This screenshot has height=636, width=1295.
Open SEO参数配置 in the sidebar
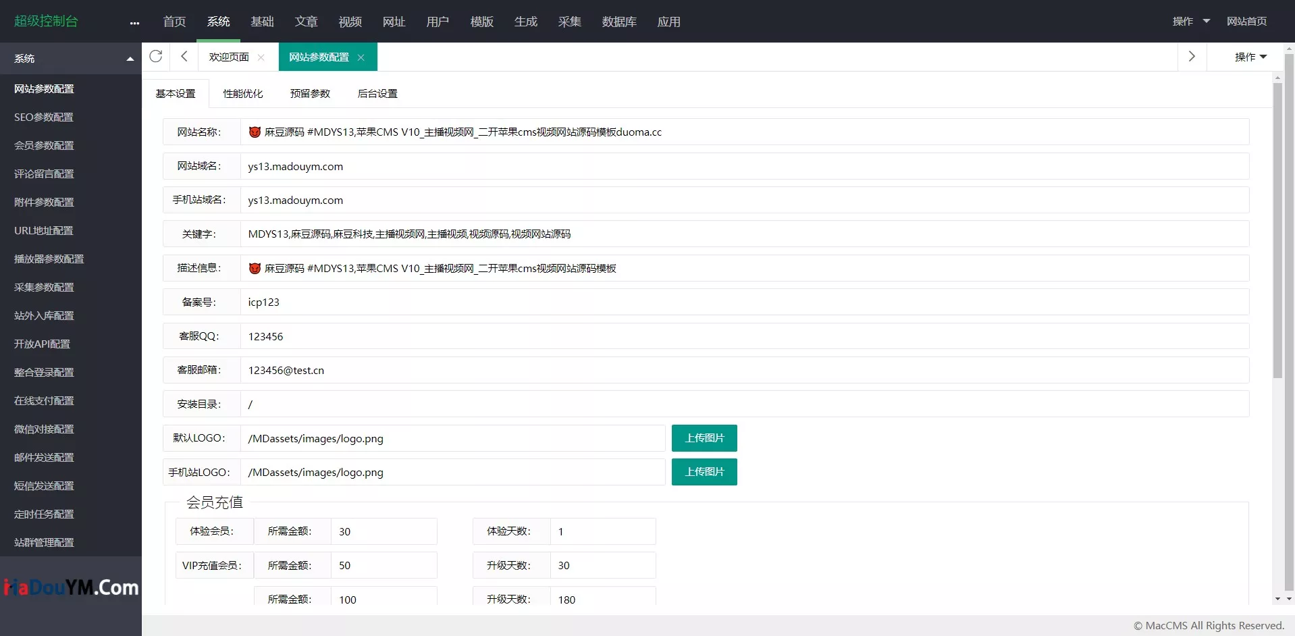44,117
